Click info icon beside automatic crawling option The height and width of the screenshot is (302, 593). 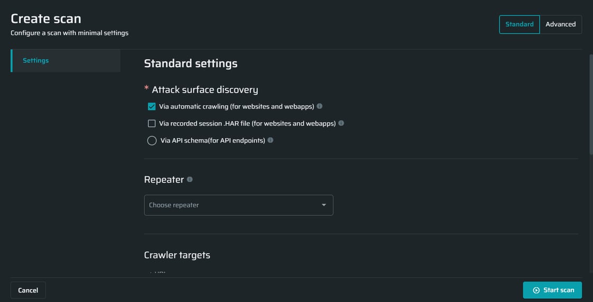pyautogui.click(x=320, y=106)
